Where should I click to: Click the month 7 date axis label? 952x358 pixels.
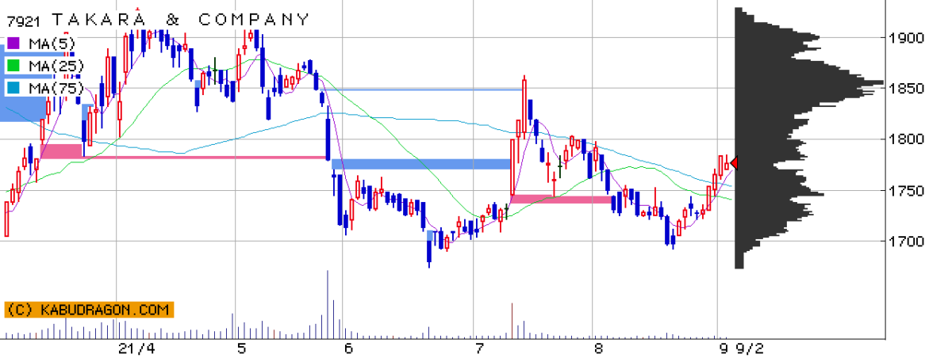point(478,348)
